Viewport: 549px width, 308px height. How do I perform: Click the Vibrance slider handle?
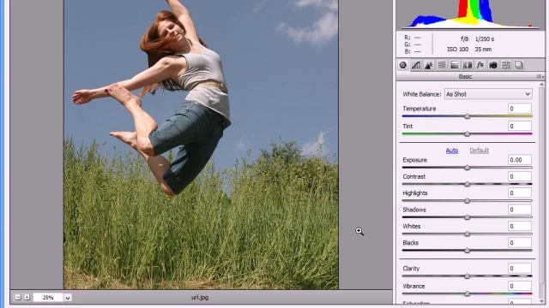pos(467,293)
